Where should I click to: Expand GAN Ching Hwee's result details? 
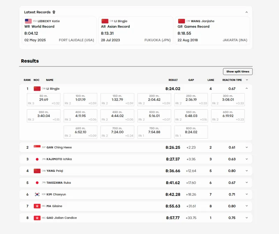(247, 147)
